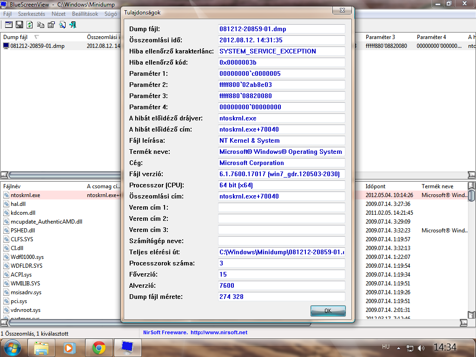The image size is (476, 357).
Task: Open Windows Media Player from the taskbar
Action: [70, 348]
